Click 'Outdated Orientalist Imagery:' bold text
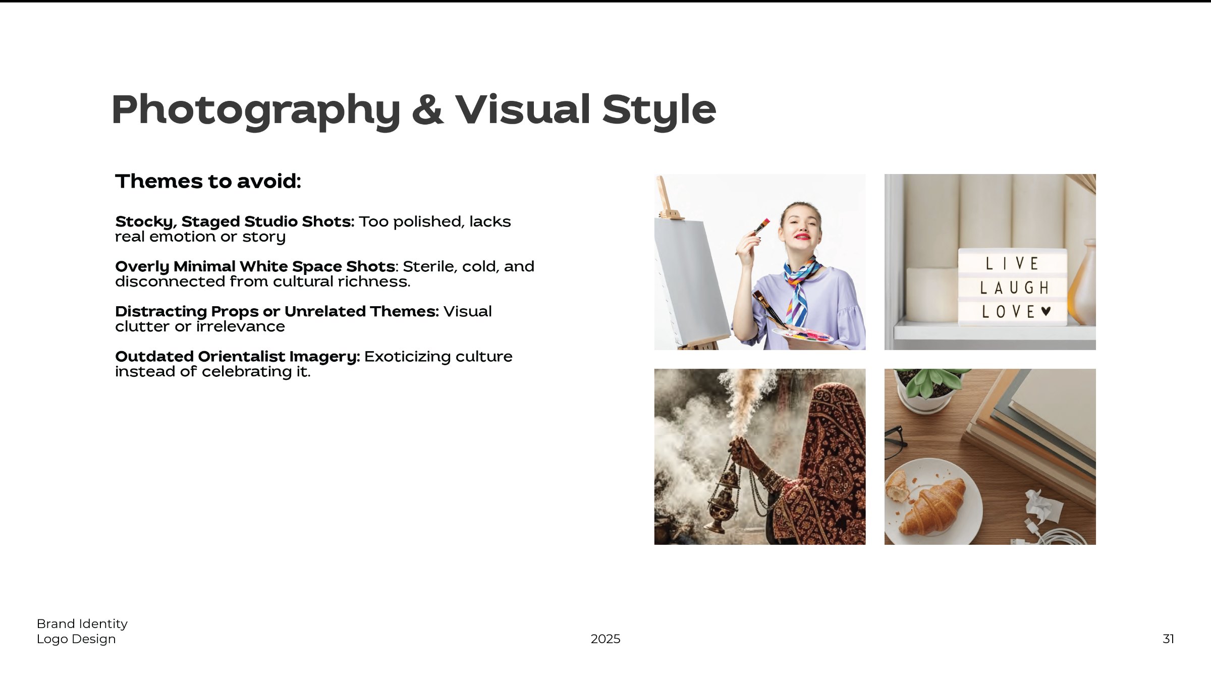 pos(238,357)
